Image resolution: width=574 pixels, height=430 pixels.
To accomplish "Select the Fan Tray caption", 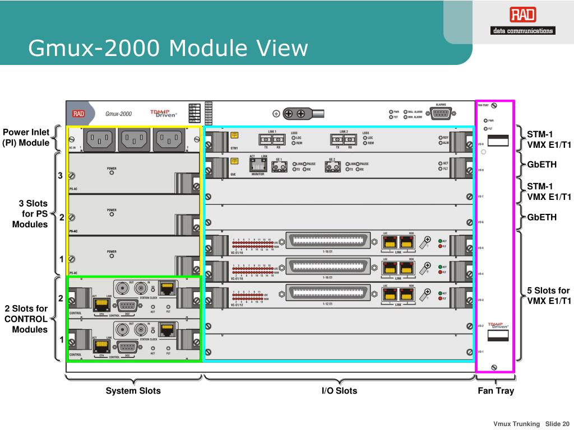I will pyautogui.click(x=496, y=391).
